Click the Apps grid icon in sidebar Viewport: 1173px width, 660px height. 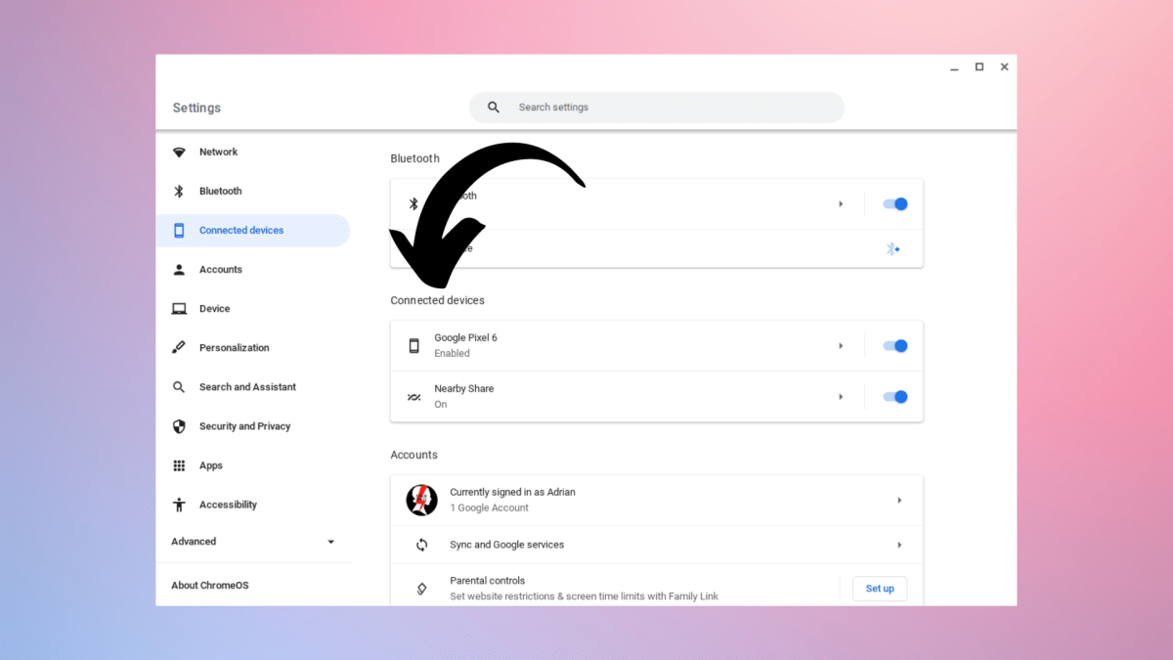179,465
